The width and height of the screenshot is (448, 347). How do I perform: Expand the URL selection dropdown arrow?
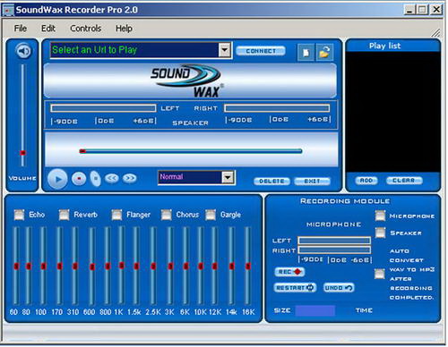pos(225,50)
